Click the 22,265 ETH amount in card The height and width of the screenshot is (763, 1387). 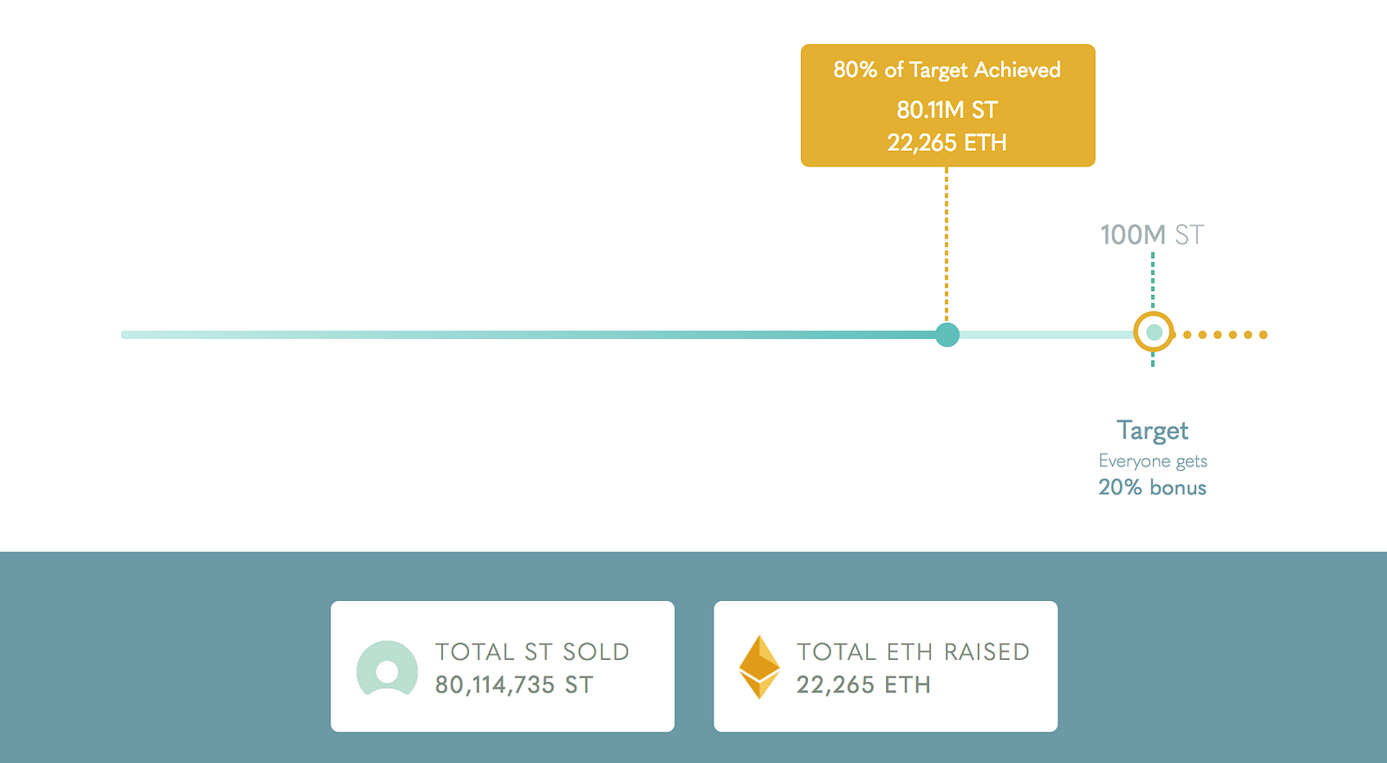pyautogui.click(x=863, y=685)
